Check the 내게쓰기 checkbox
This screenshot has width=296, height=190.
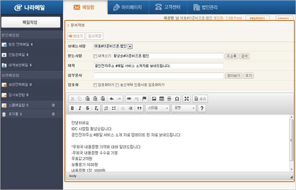click(x=95, y=56)
